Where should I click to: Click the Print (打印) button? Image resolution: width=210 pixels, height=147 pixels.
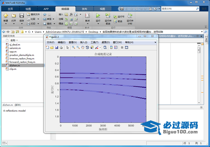(x=31, y=24)
